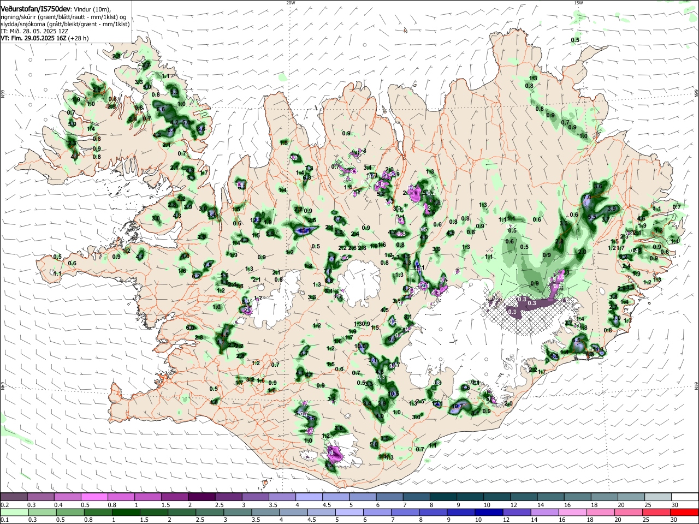The height and width of the screenshot is (524, 699).
Task: Click the 'slydda/snjókoma' legend description line
Action: 65,24
